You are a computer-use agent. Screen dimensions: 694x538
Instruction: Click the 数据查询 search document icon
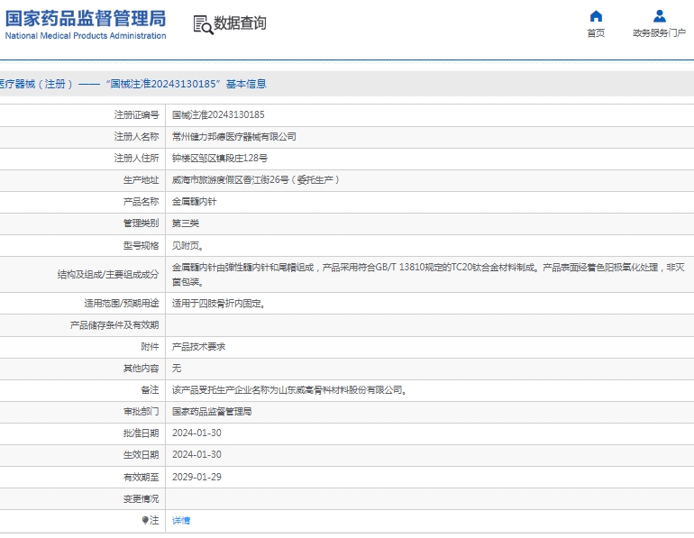coord(203,24)
